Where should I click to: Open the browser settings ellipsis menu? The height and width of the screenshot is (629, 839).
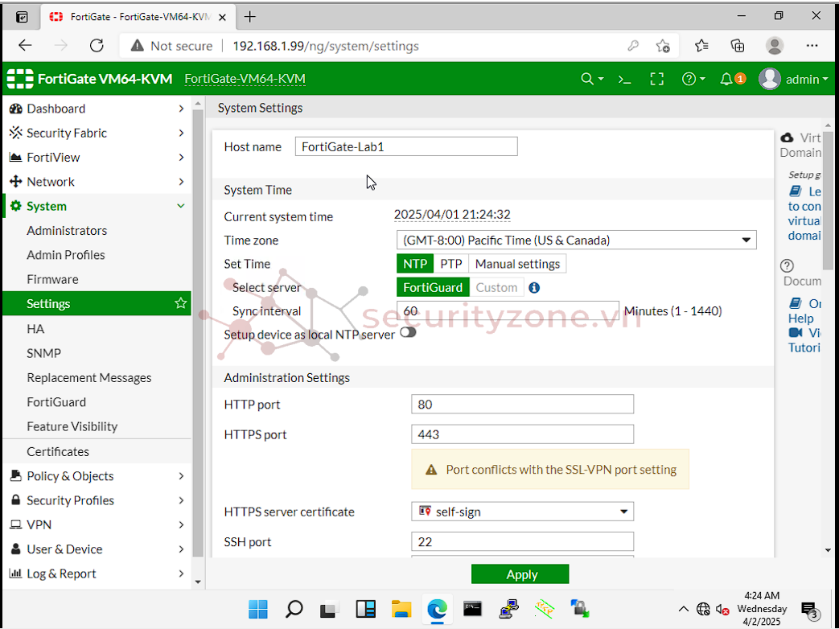click(x=812, y=46)
